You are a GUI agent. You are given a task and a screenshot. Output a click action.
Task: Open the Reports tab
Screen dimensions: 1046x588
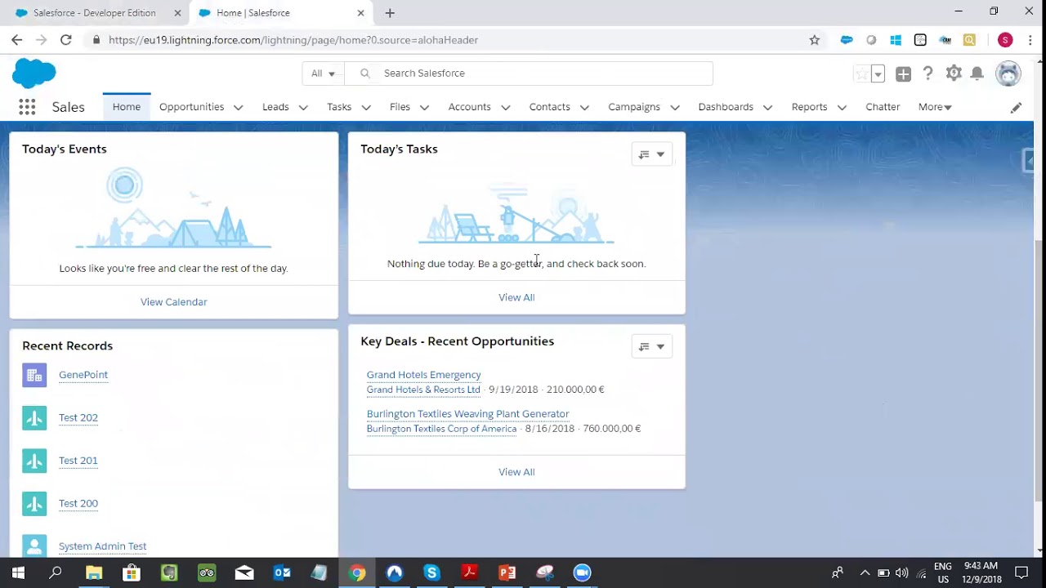[809, 107]
